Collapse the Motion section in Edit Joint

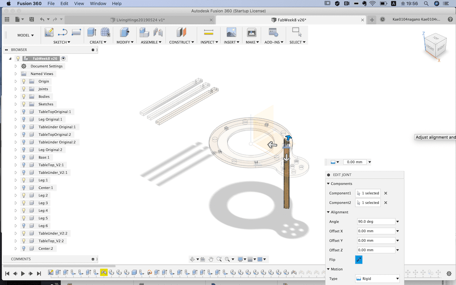[x=328, y=269]
